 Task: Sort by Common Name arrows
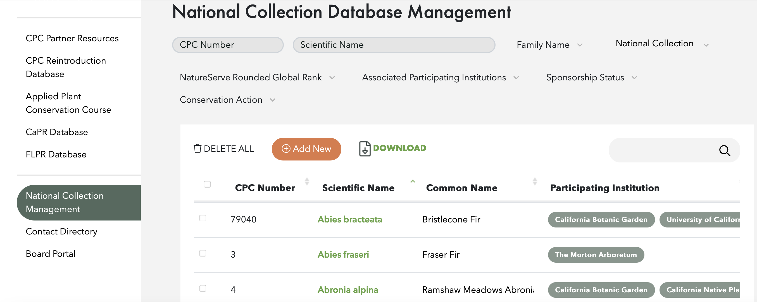[535, 181]
